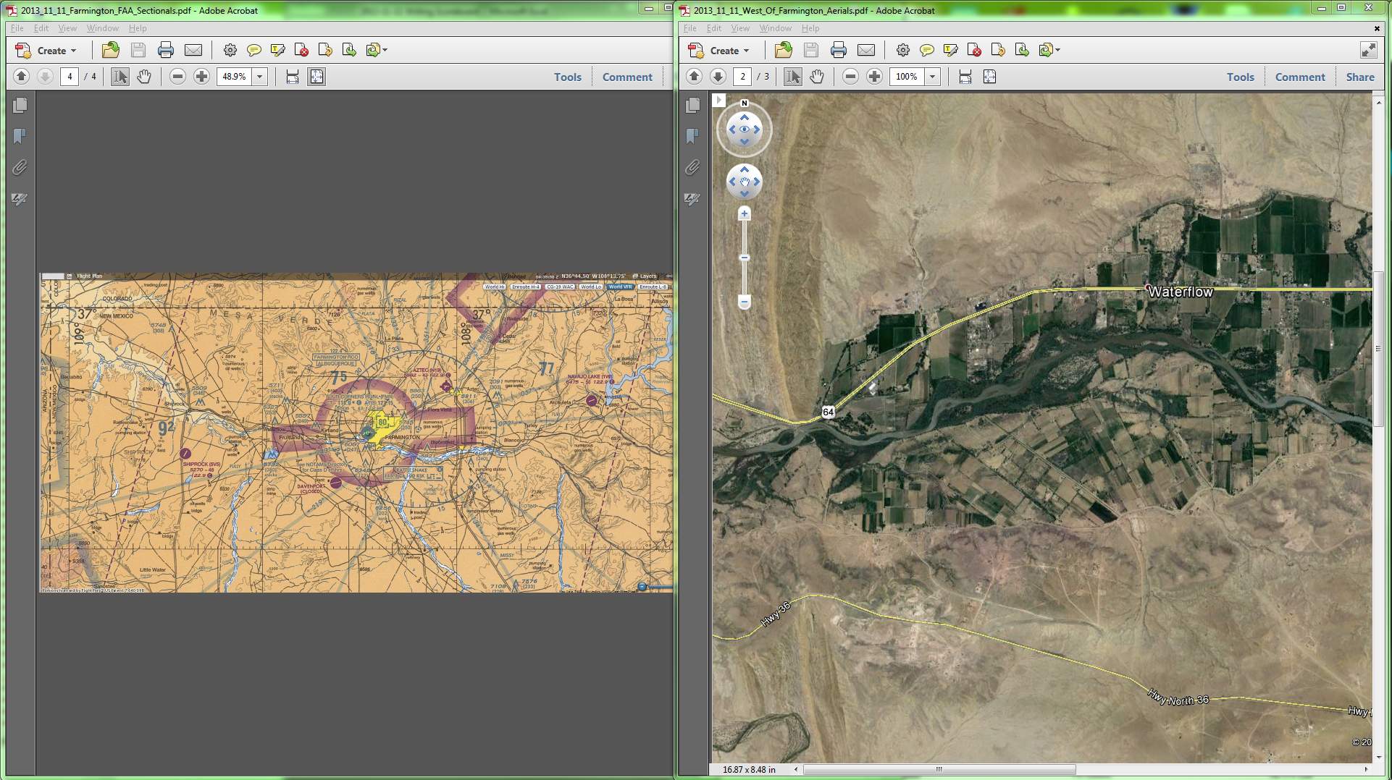Open Page Thumbnails panel in the Aerials window
Viewport: 1392px width, 780px height.
tap(692, 106)
